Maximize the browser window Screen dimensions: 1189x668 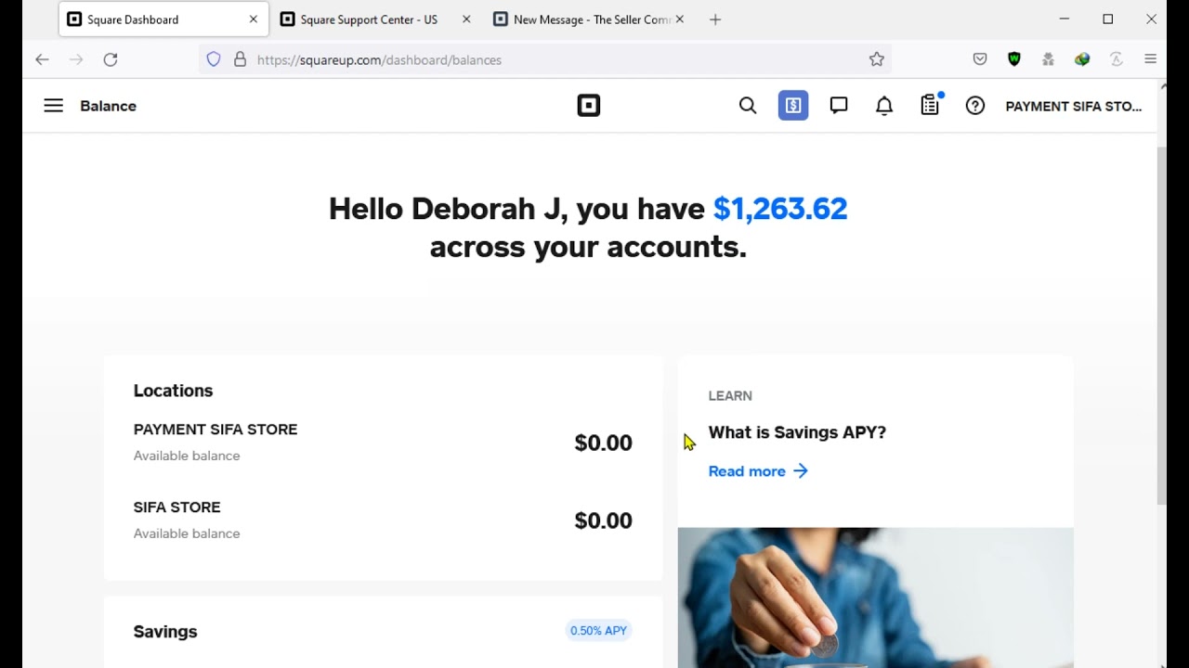pyautogui.click(x=1108, y=19)
